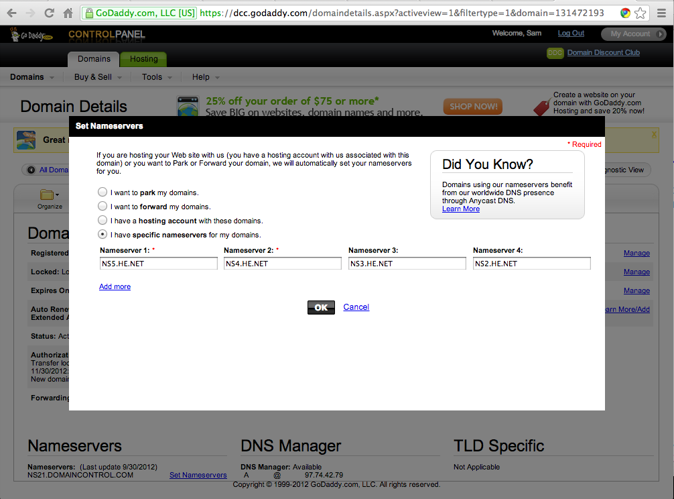This screenshot has width=674, height=499.
Task: Click the 'Welcome, Sam' text
Action: click(517, 33)
